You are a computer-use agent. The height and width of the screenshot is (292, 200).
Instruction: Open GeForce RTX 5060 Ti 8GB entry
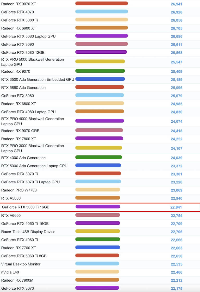(x=24, y=256)
